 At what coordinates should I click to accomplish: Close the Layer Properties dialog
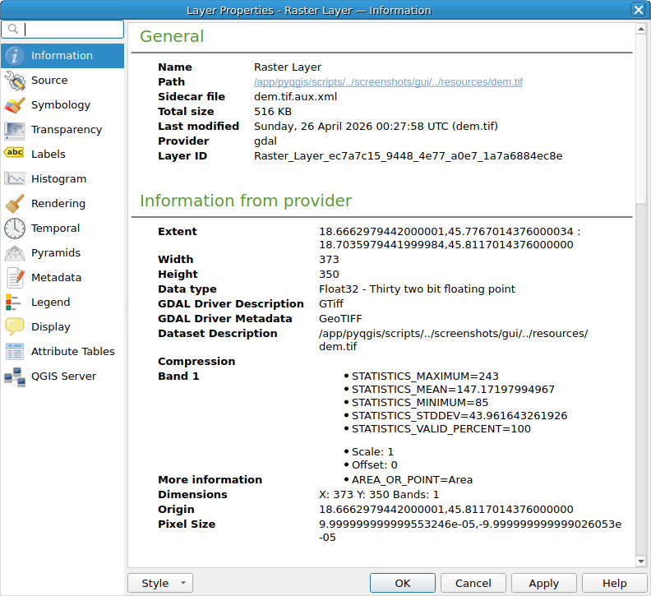(638, 10)
